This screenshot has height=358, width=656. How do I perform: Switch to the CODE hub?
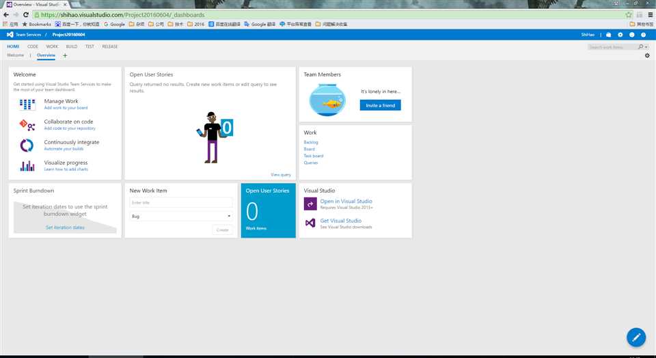point(33,46)
